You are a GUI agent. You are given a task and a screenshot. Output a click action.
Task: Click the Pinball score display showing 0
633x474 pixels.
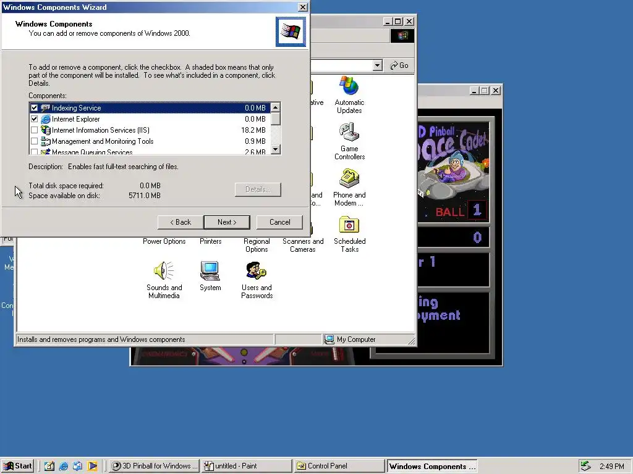[477, 238]
